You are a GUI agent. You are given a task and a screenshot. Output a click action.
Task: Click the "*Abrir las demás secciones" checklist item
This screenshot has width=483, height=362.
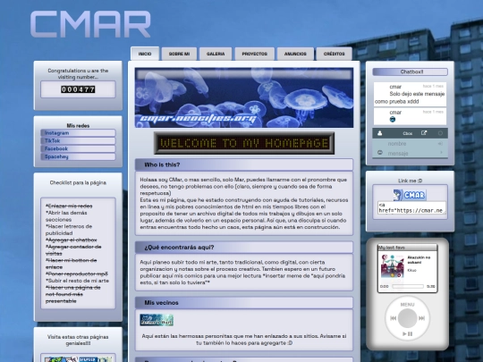click(66, 216)
